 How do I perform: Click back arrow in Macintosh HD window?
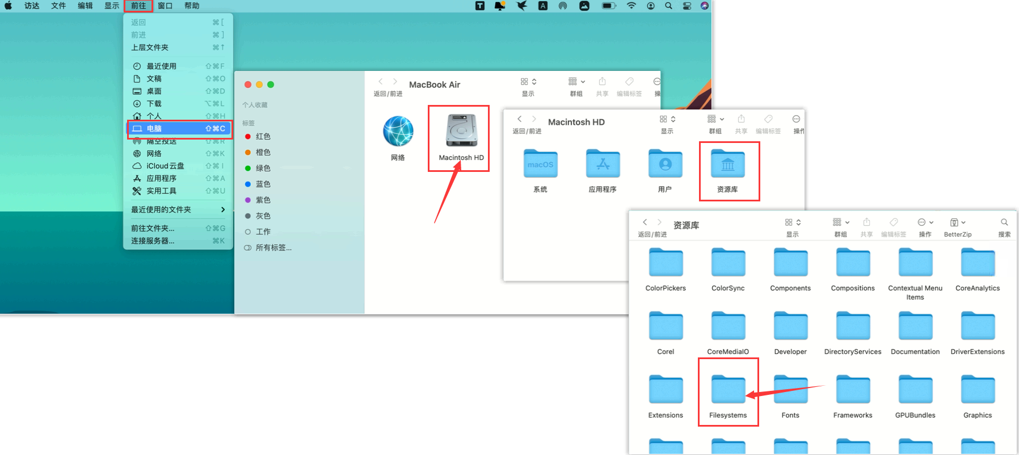[x=519, y=119]
